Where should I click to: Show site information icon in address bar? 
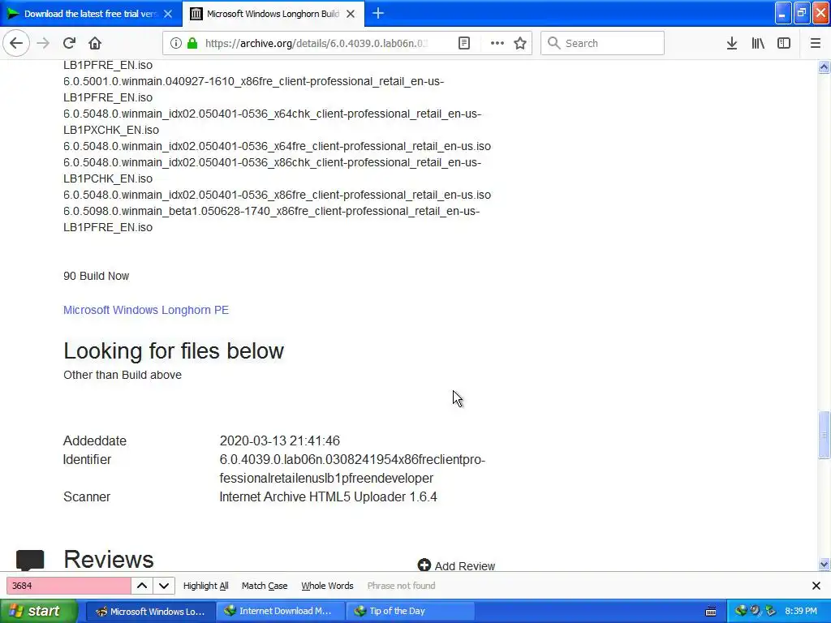[x=176, y=43]
